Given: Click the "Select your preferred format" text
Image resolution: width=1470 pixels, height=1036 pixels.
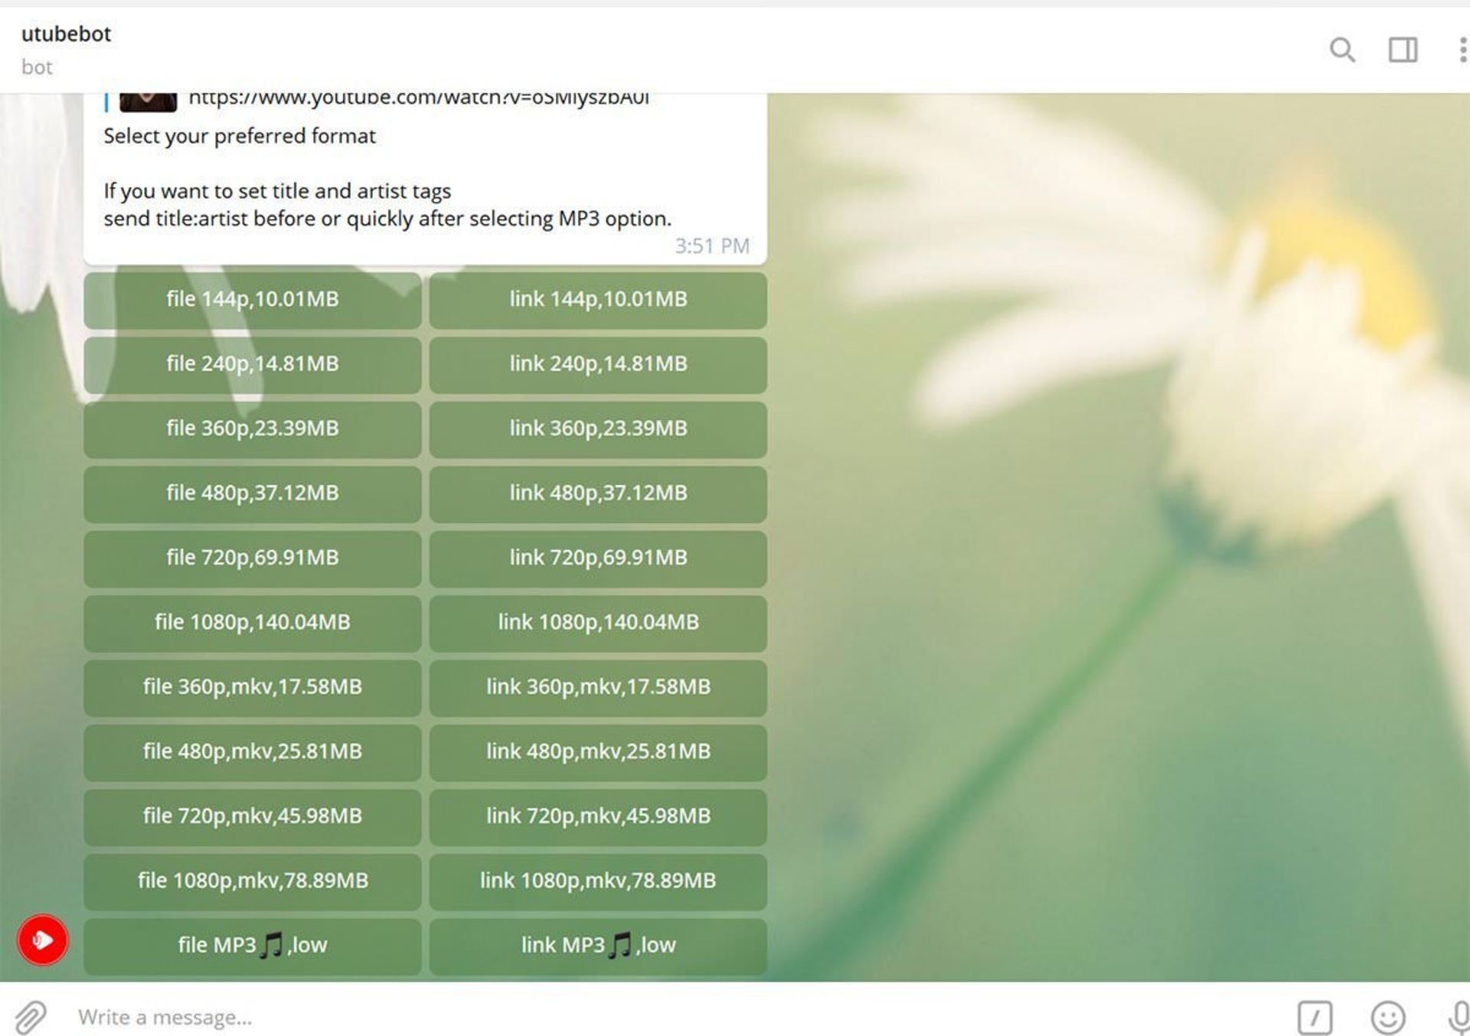Looking at the screenshot, I should click(x=240, y=136).
